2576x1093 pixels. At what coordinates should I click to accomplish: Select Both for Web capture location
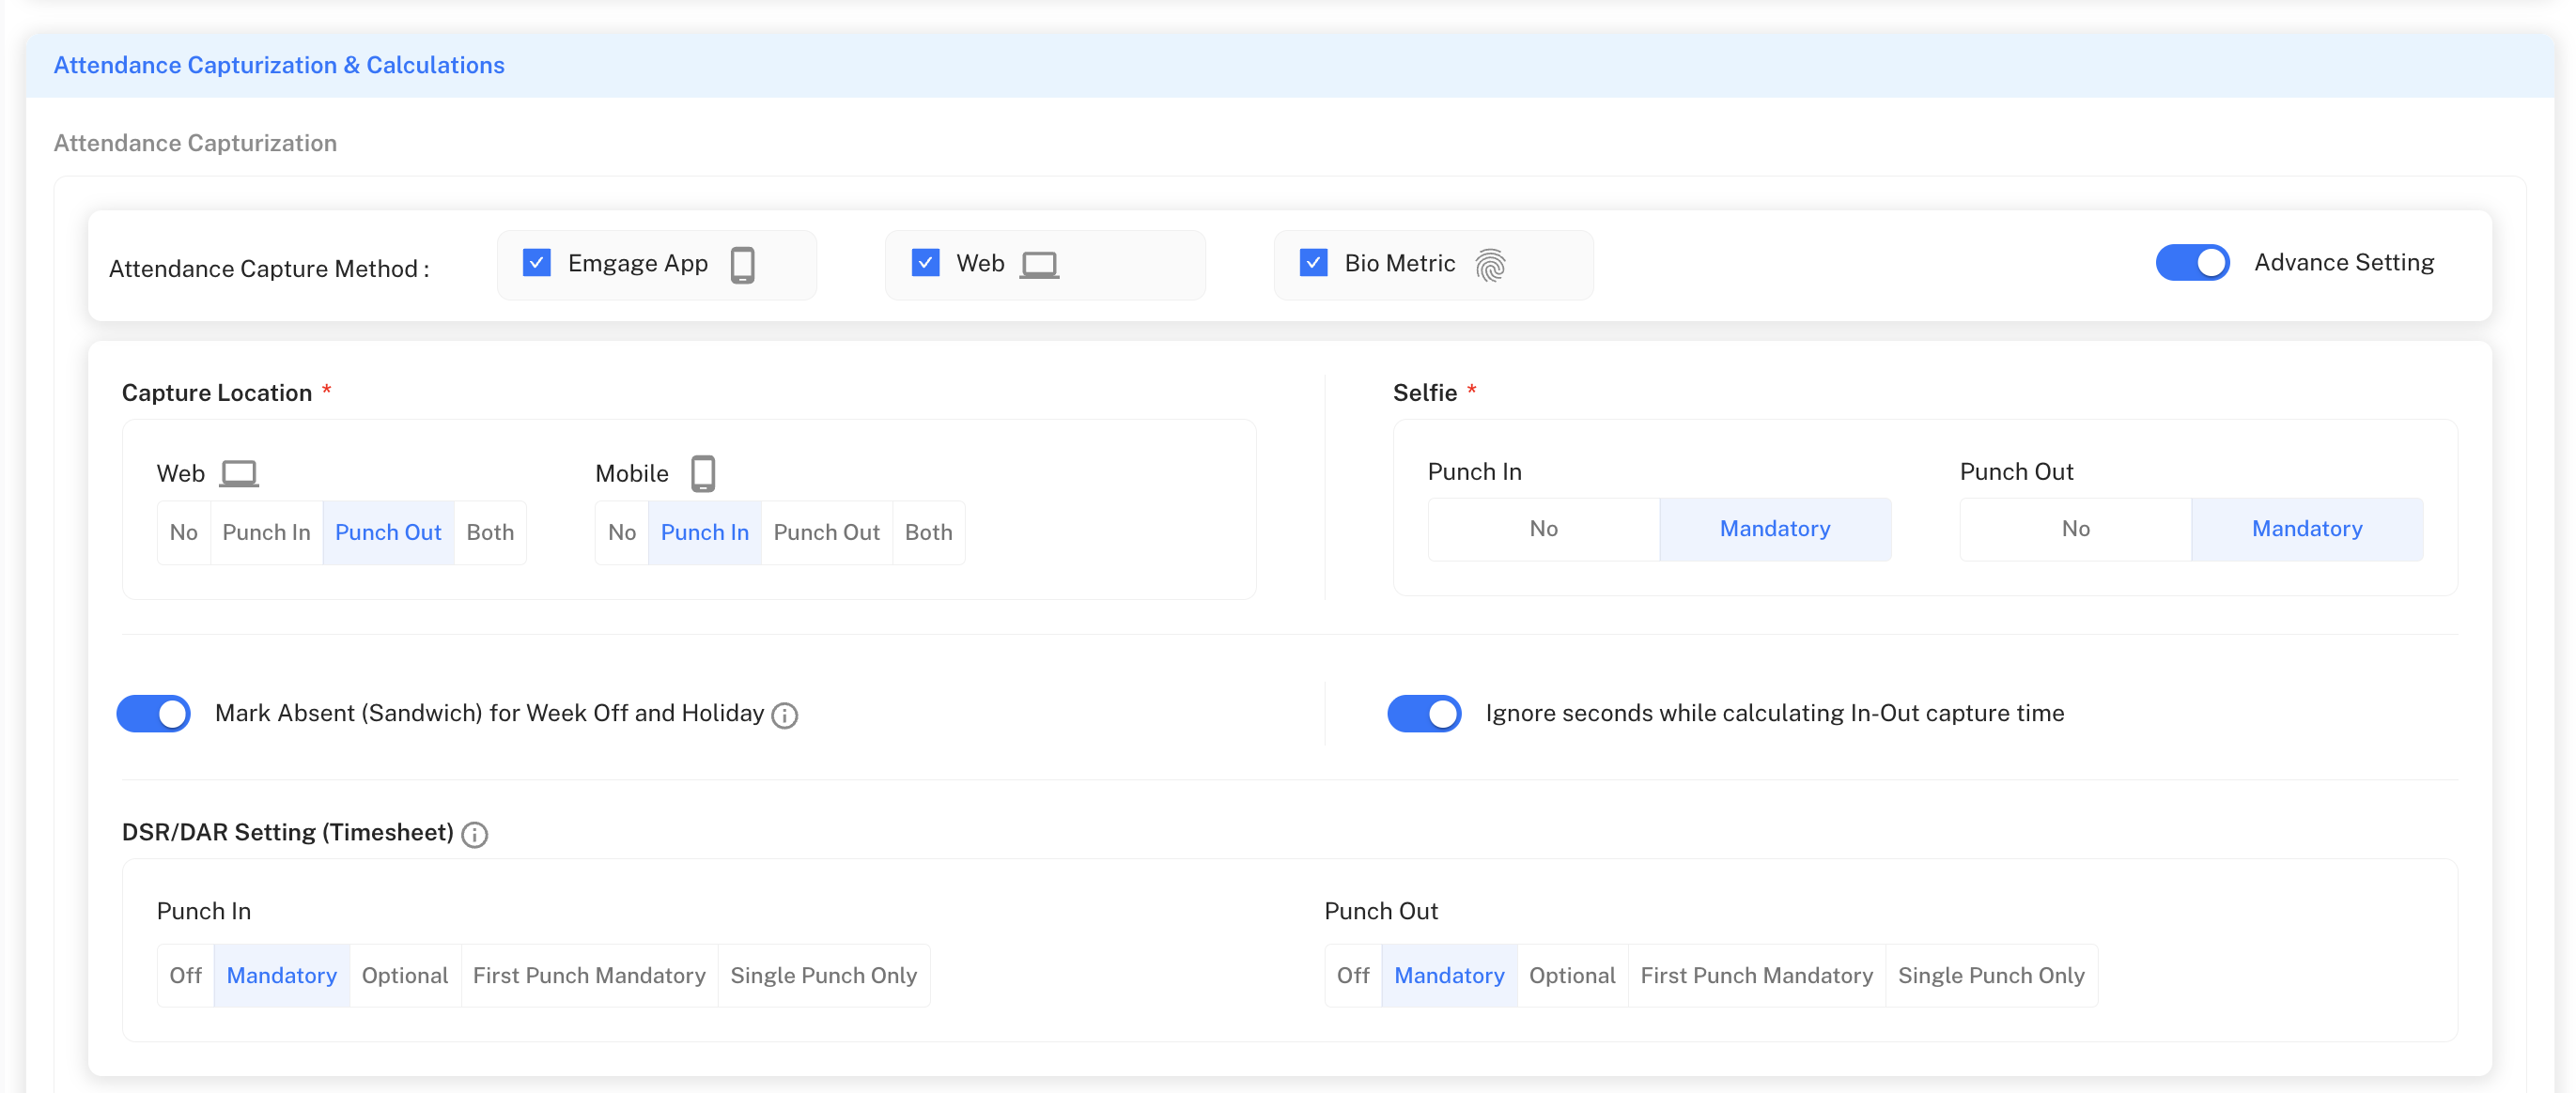[489, 532]
